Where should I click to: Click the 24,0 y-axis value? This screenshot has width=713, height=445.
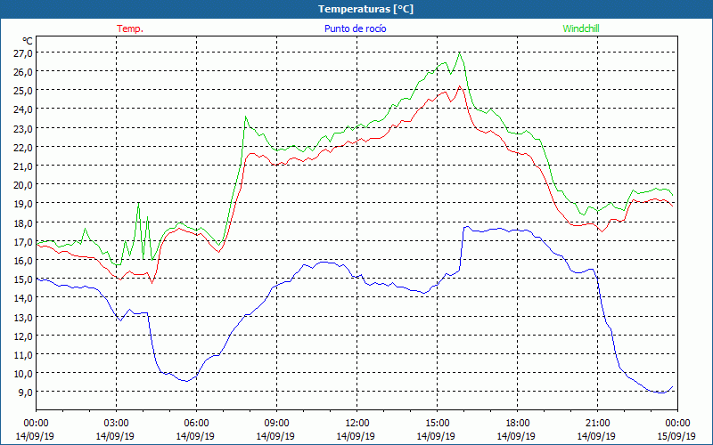point(25,109)
